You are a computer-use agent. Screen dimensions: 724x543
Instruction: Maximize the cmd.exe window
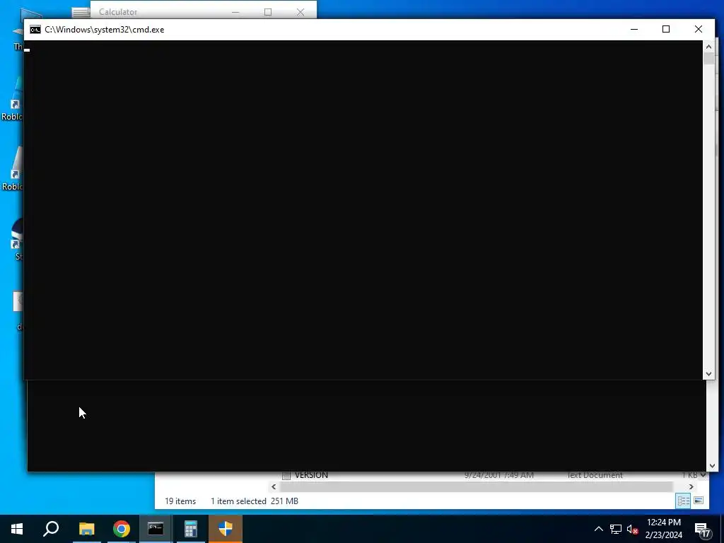coord(666,29)
